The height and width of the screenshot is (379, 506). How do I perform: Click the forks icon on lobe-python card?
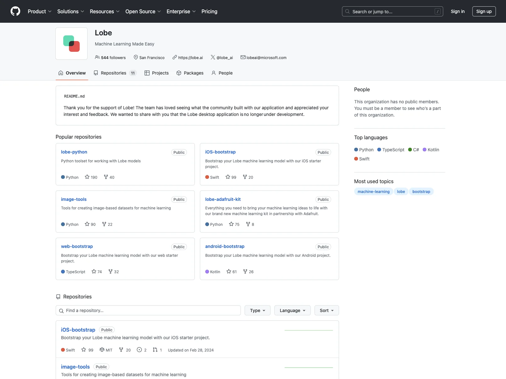tap(106, 177)
